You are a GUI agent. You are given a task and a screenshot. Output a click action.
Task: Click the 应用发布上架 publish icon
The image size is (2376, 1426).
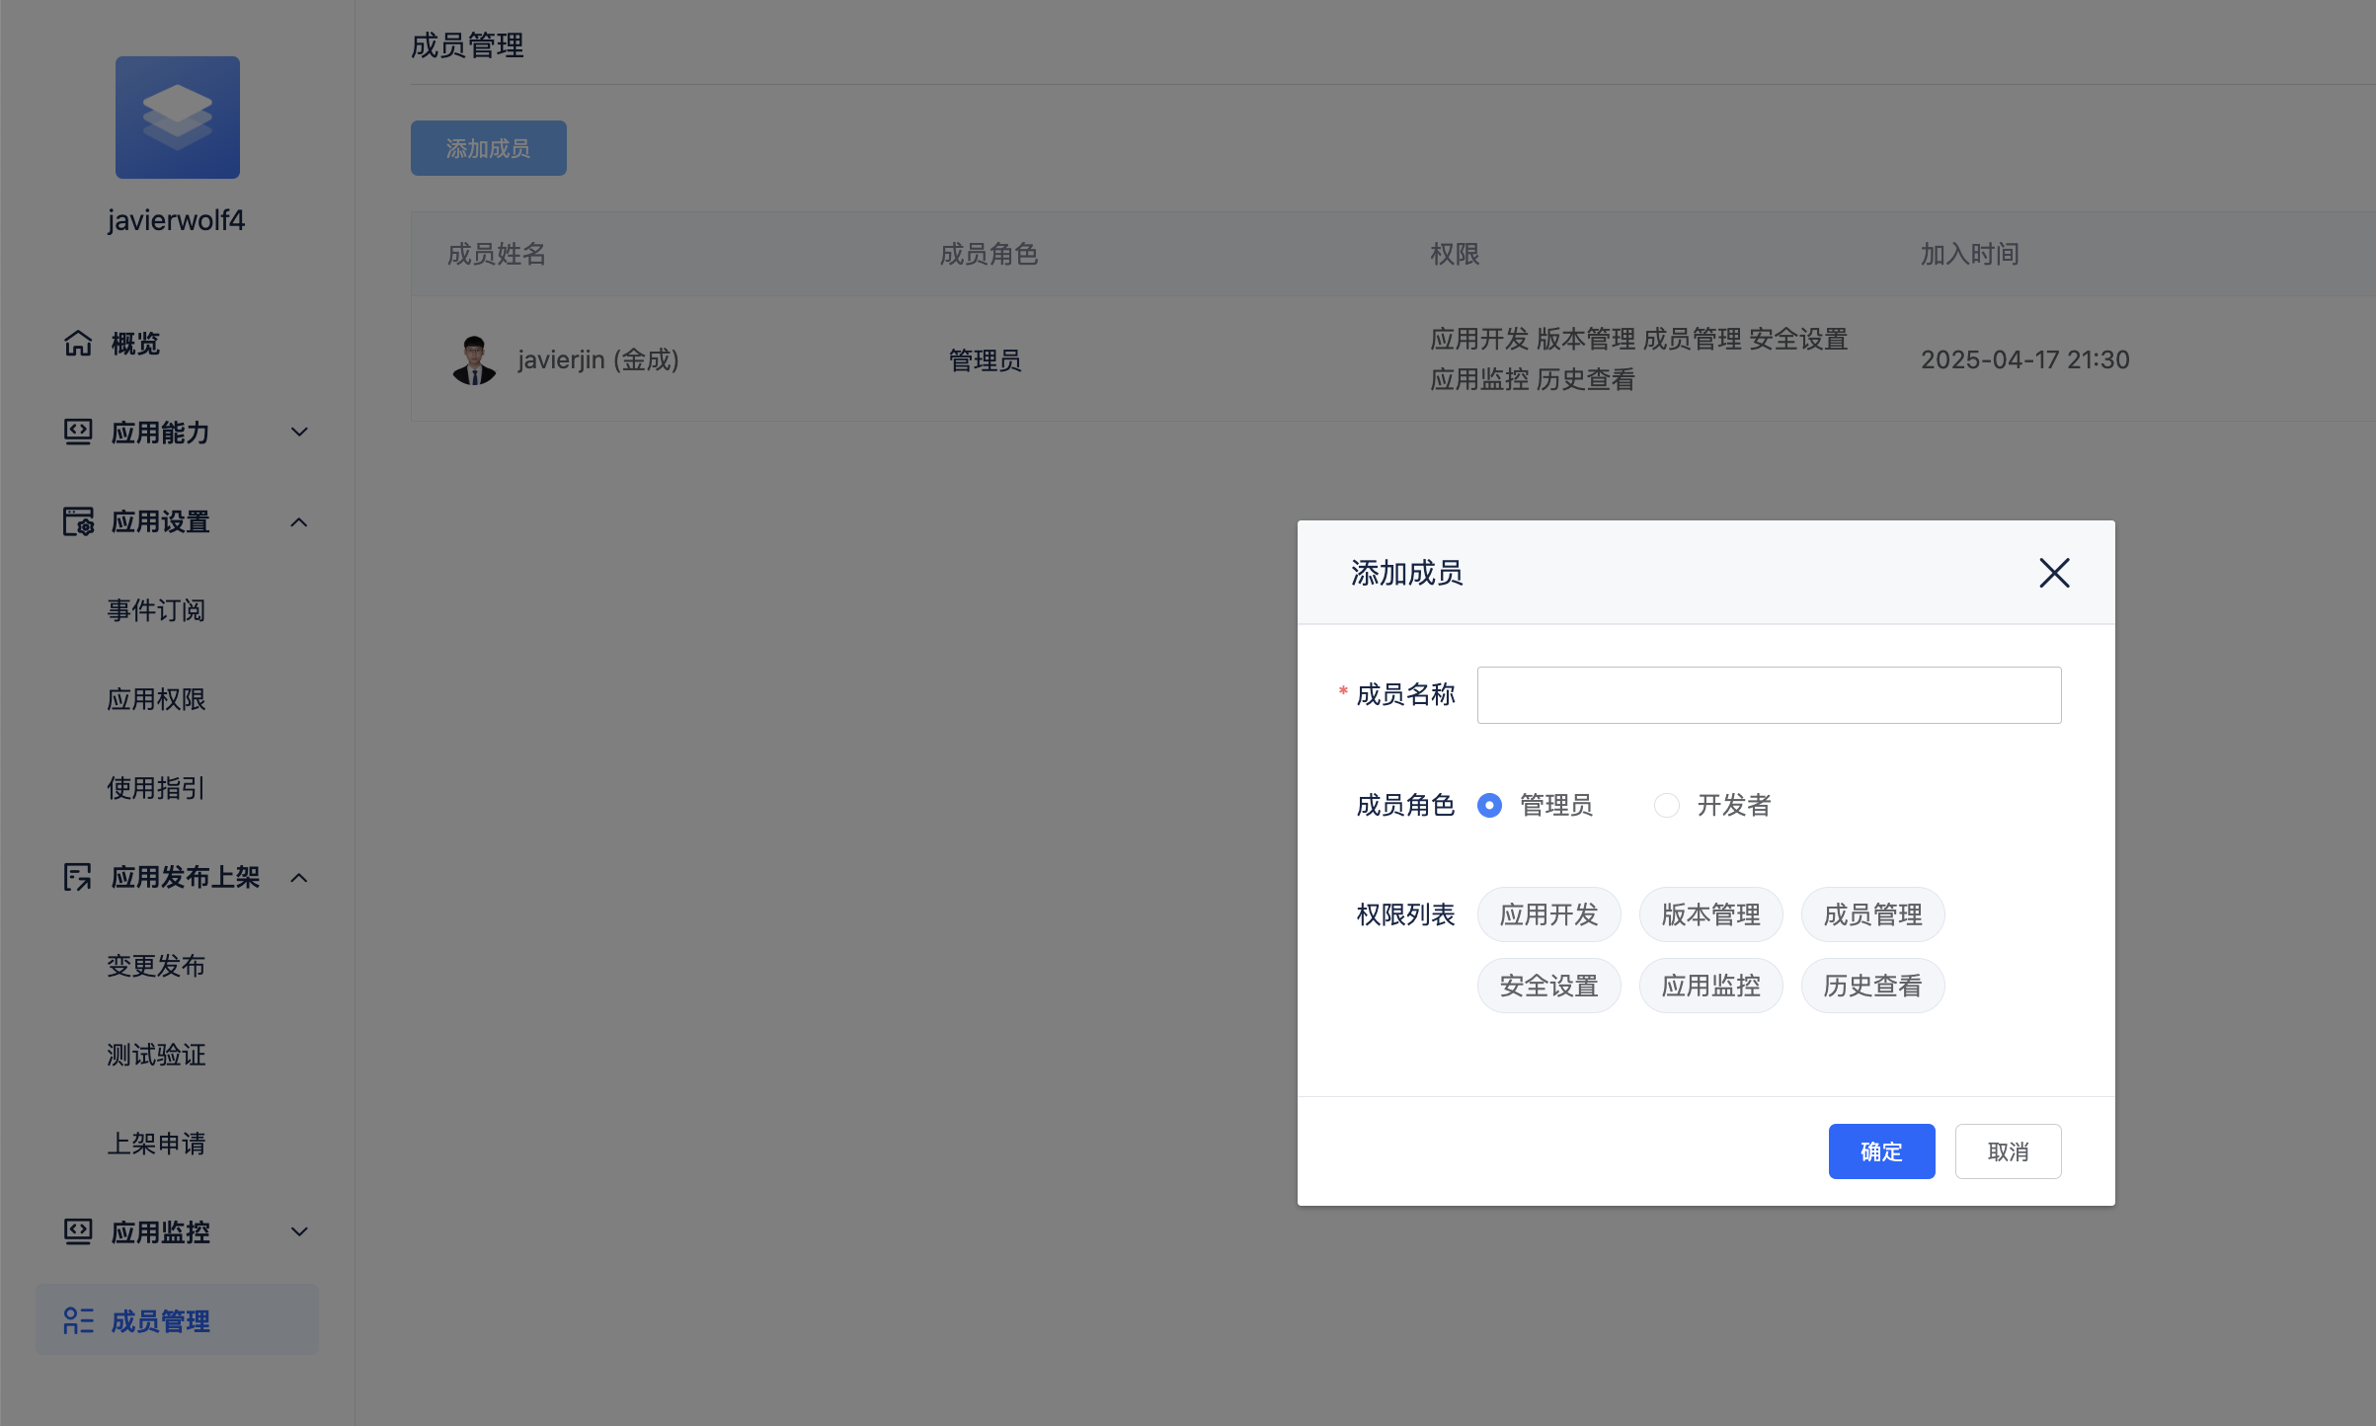tap(78, 877)
